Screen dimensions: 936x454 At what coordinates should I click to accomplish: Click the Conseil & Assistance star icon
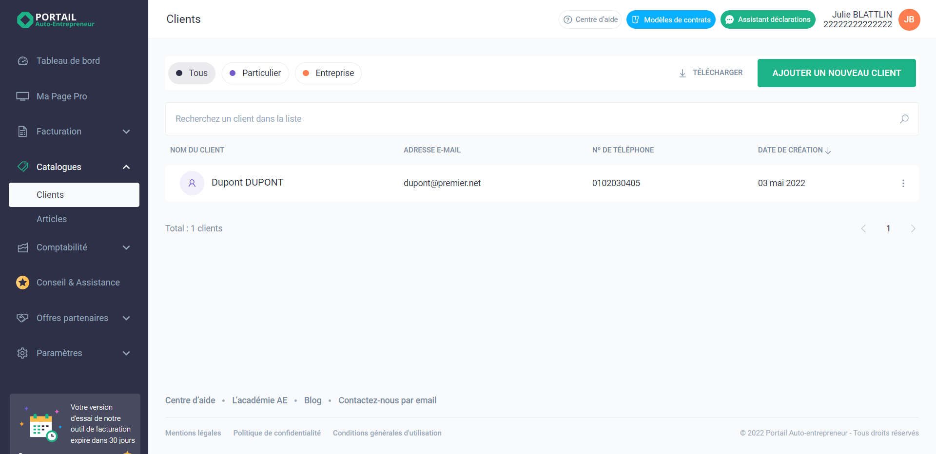pos(23,283)
